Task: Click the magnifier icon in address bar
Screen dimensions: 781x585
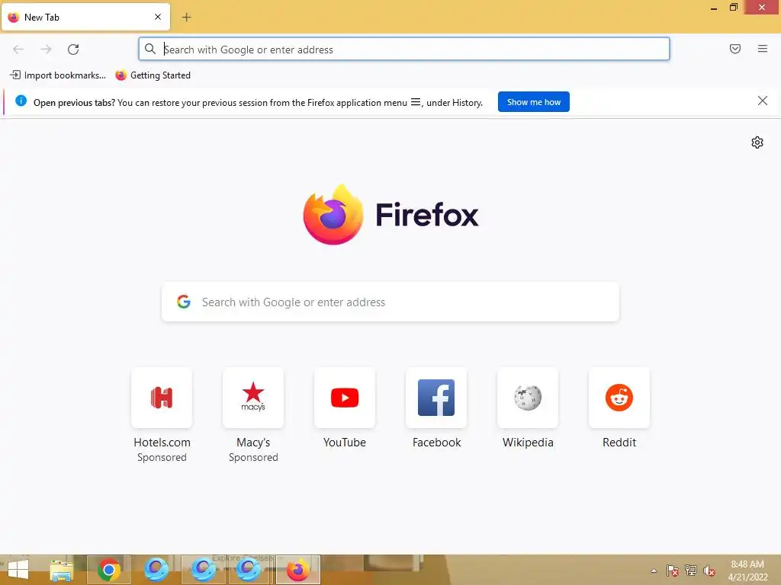Action: pos(150,49)
